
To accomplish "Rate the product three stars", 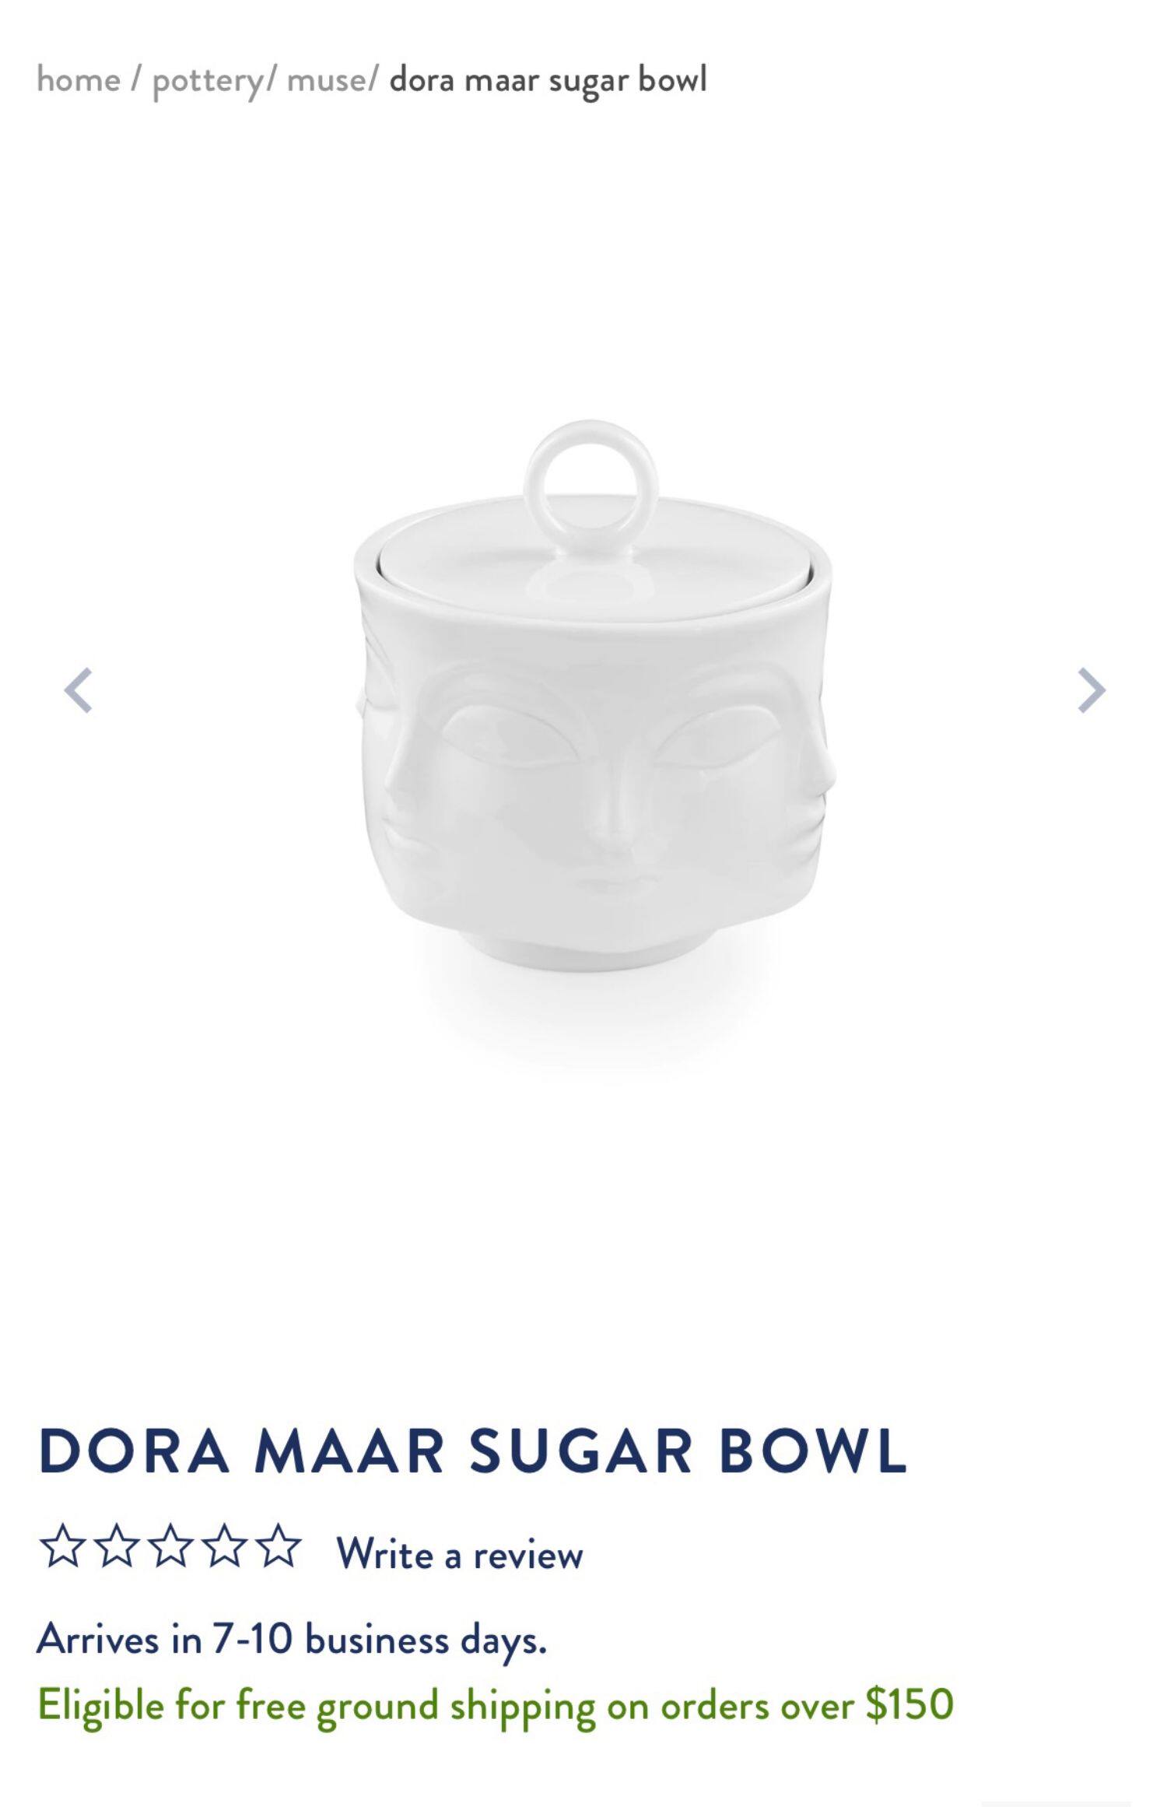I will 170,1546.
